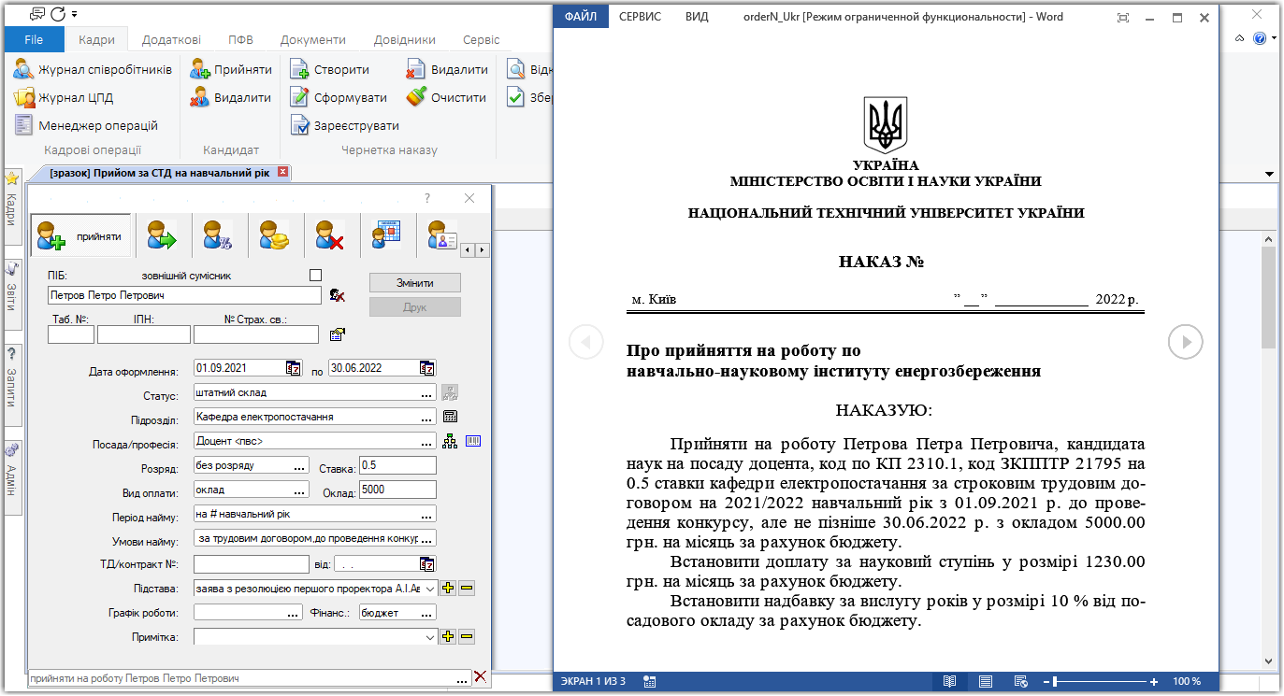Switch to ПФВ ribbon tab
The height and width of the screenshot is (696, 1284).
click(x=240, y=39)
